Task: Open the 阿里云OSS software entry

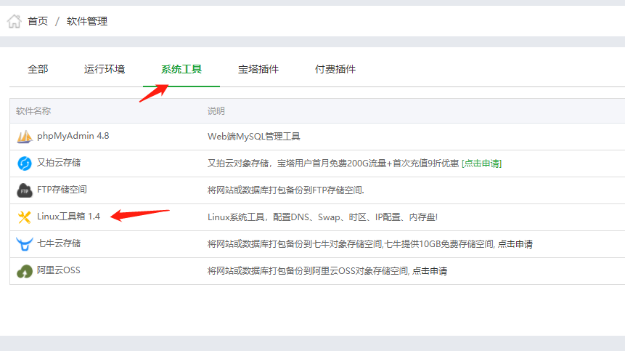Action: (59, 270)
